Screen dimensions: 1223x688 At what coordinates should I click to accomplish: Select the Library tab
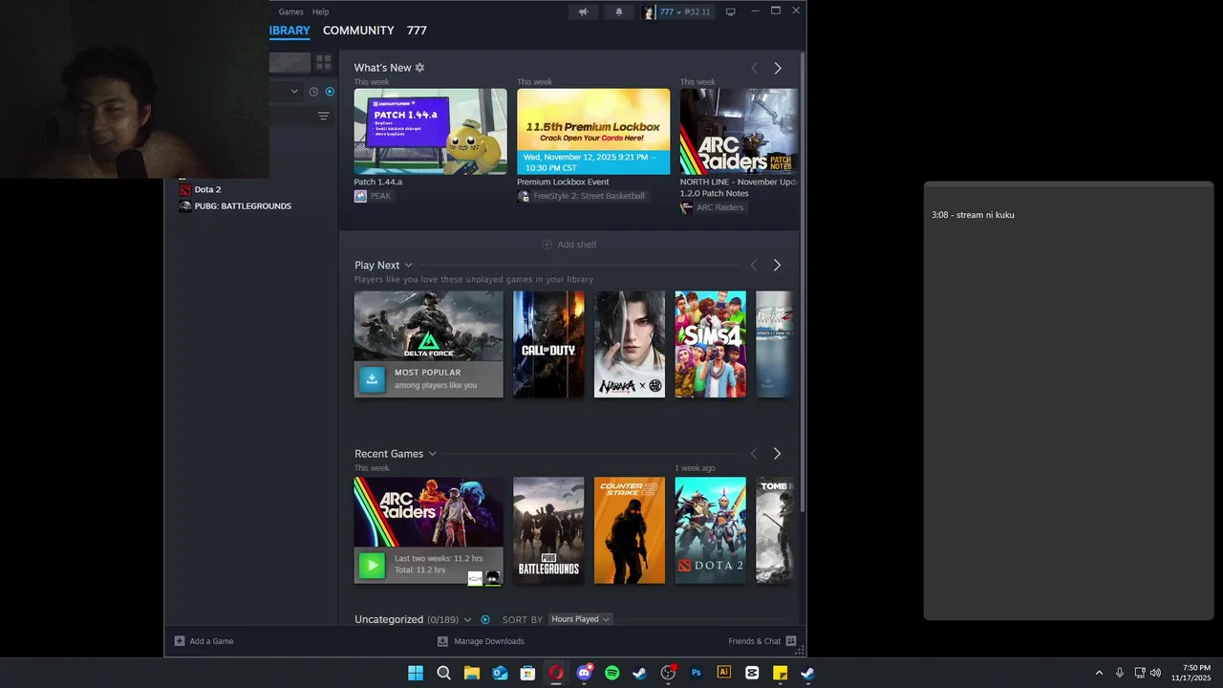pyautogui.click(x=290, y=31)
